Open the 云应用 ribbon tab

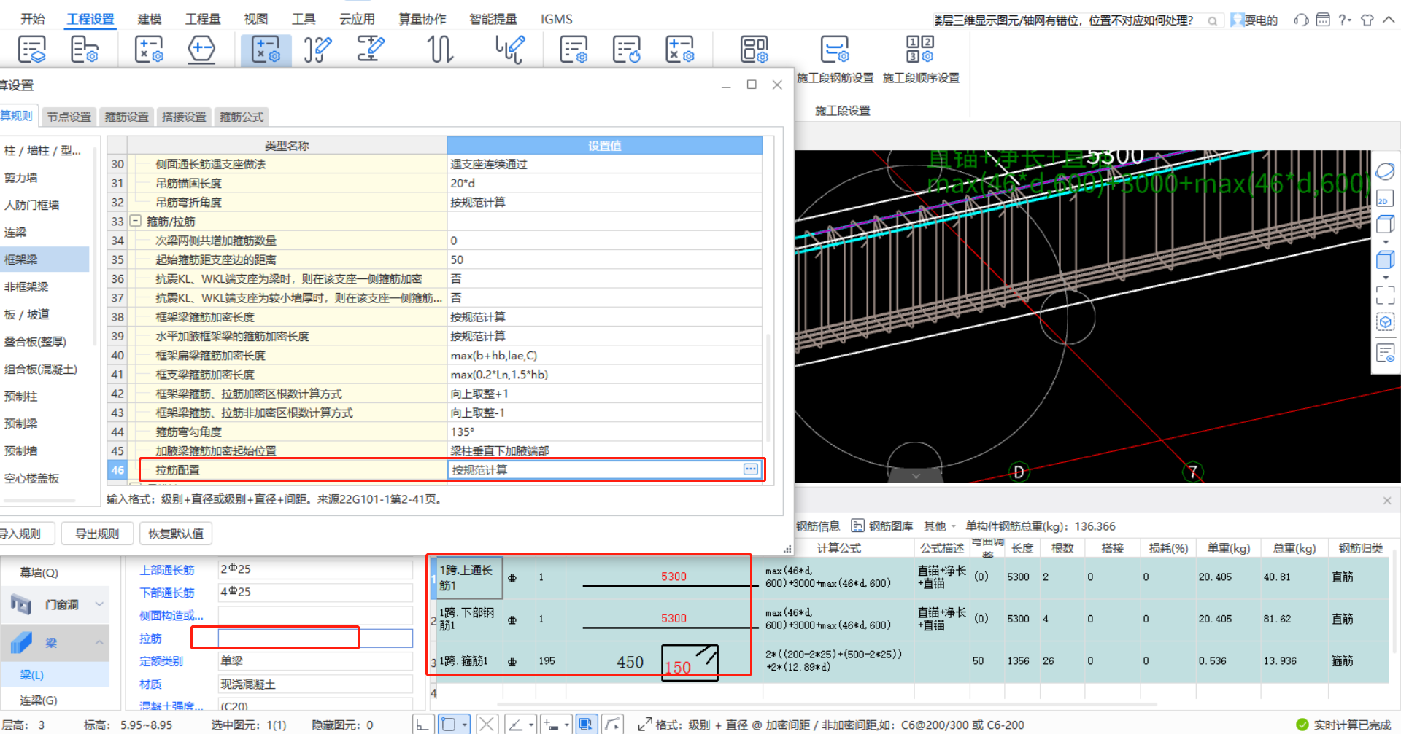[357, 19]
